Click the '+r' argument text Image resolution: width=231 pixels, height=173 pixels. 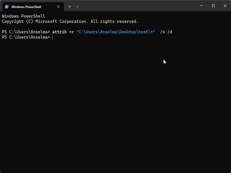(71, 32)
